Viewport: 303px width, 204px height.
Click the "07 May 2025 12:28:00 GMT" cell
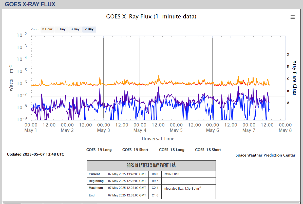127,188
